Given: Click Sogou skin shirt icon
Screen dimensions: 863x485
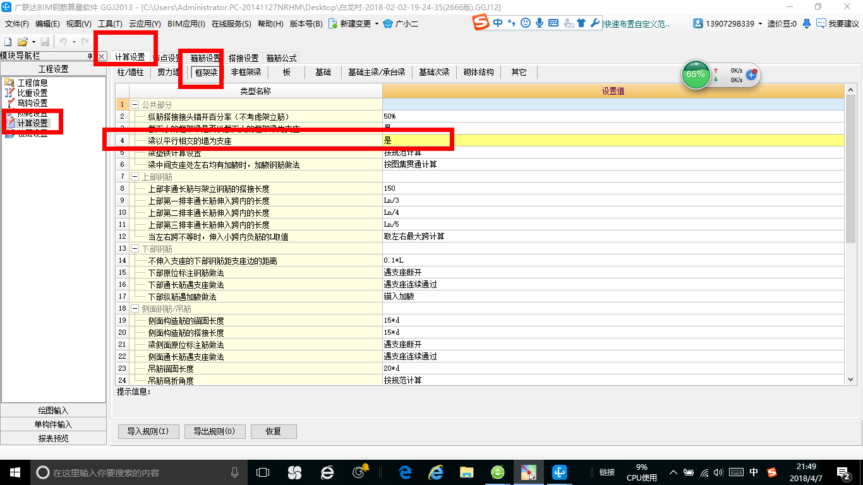Looking at the screenshot, I should (x=581, y=23).
